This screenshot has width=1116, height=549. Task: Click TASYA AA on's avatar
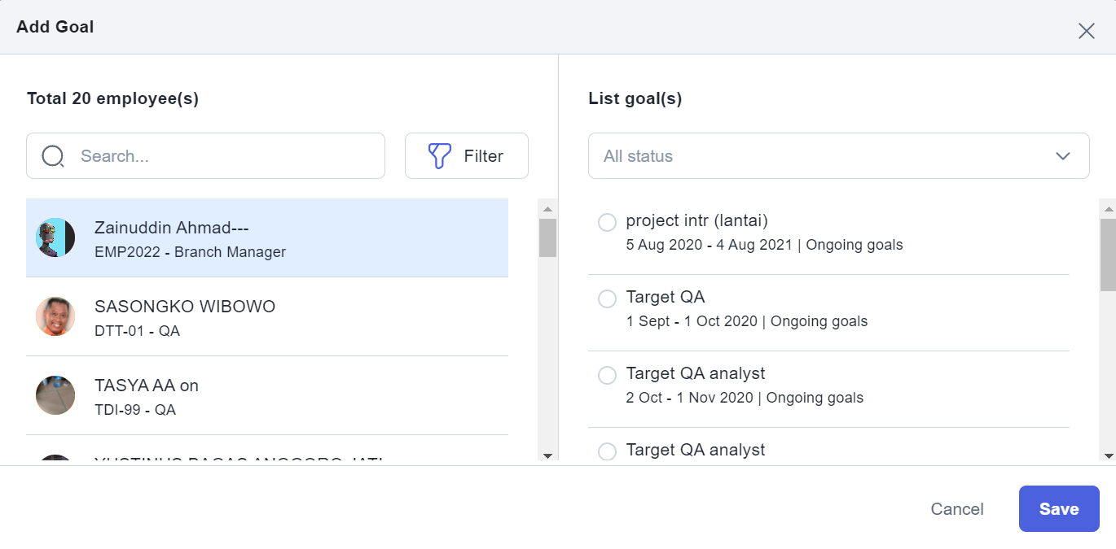coord(55,395)
